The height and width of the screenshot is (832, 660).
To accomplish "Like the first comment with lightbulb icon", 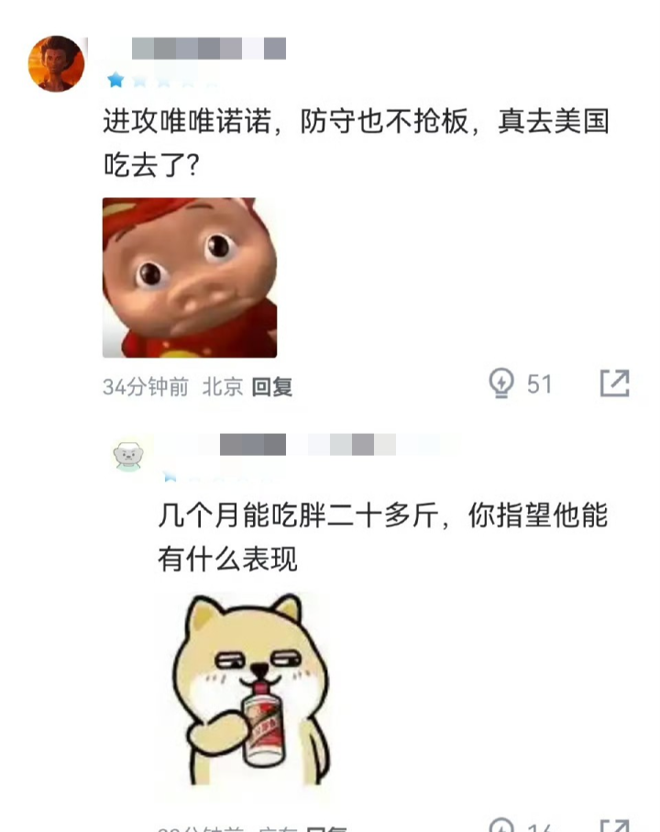I will point(501,383).
